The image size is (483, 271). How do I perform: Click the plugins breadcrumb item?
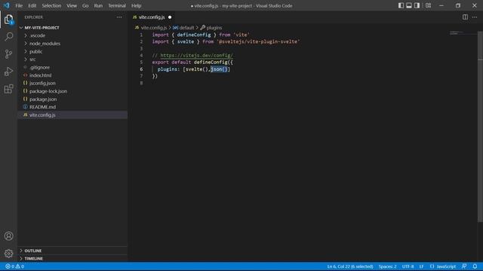[x=214, y=28]
